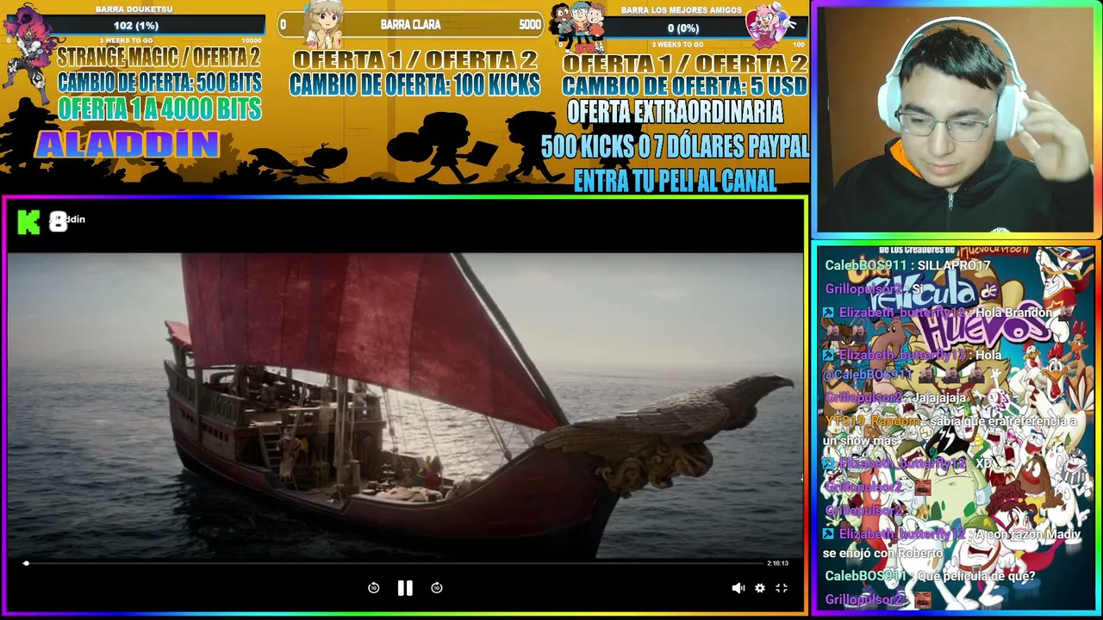Viewport: 1103px width, 620px height.
Task: Click '500 KICKS O 7 DÓLARES PAYPAL' text
Action: click(675, 146)
